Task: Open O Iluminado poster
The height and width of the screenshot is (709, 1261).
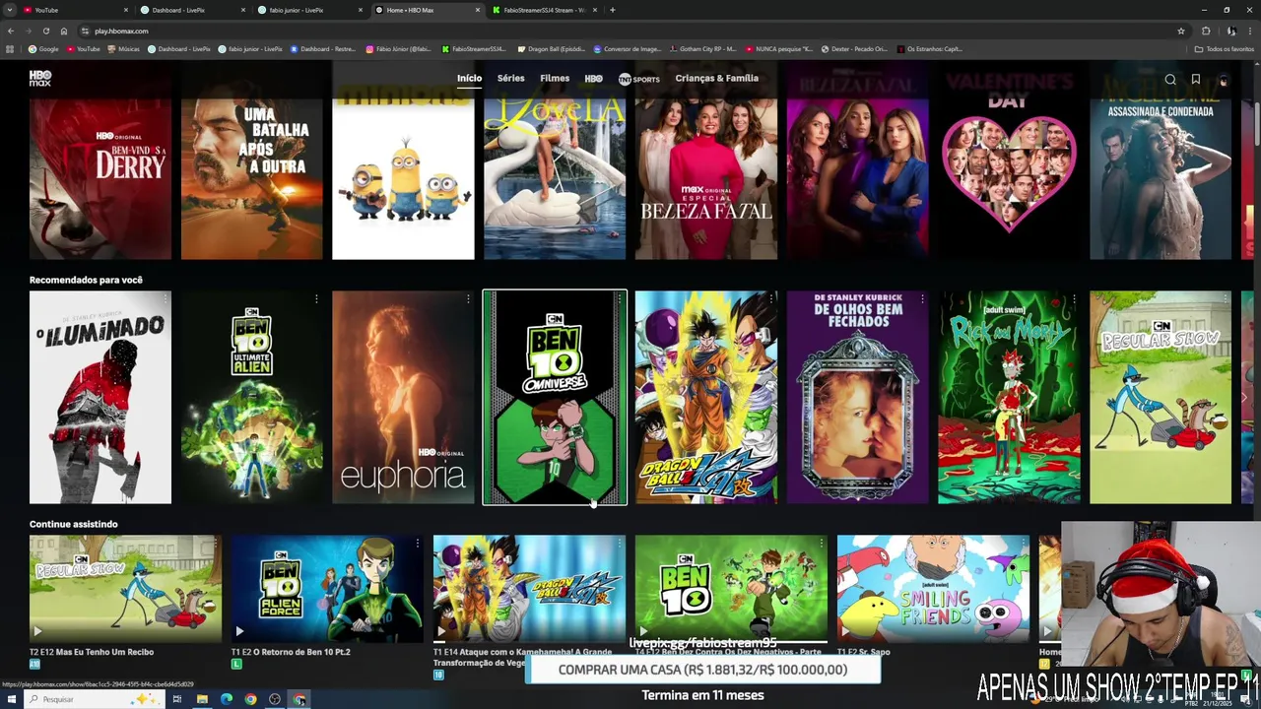Action: (x=100, y=397)
